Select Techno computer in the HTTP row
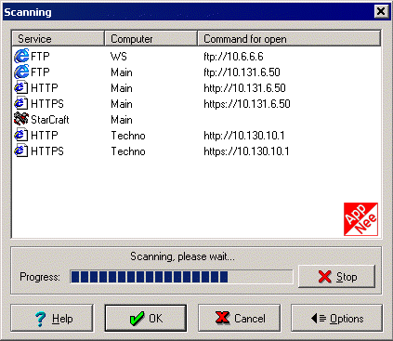This screenshot has width=393, height=341. tap(128, 136)
